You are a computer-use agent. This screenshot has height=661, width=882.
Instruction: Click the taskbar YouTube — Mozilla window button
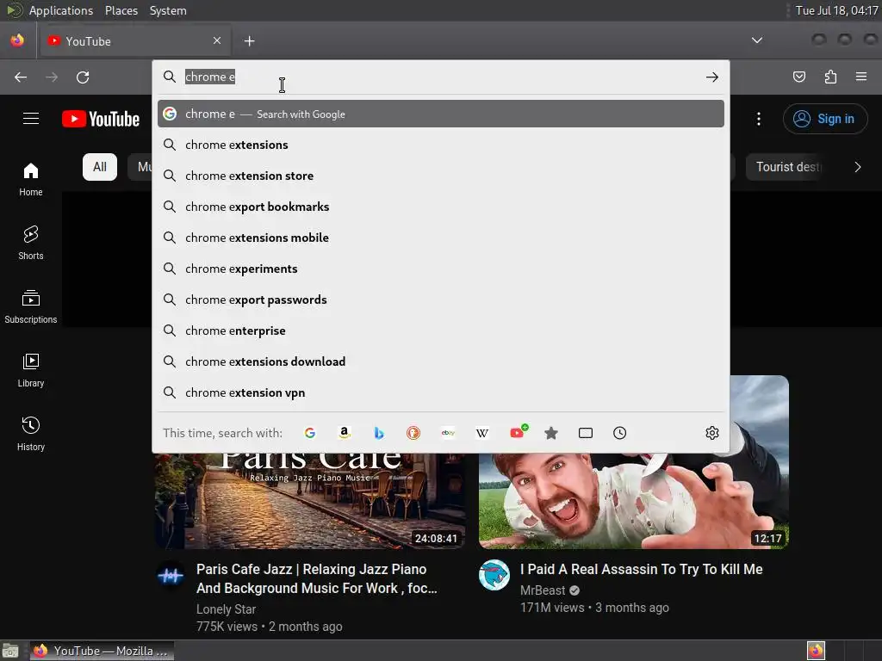102,651
